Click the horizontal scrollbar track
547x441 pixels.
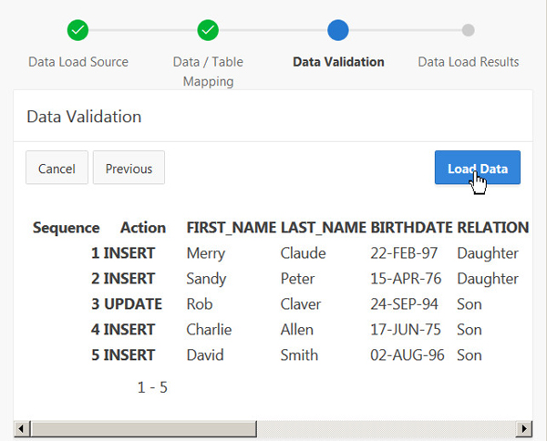273,428
